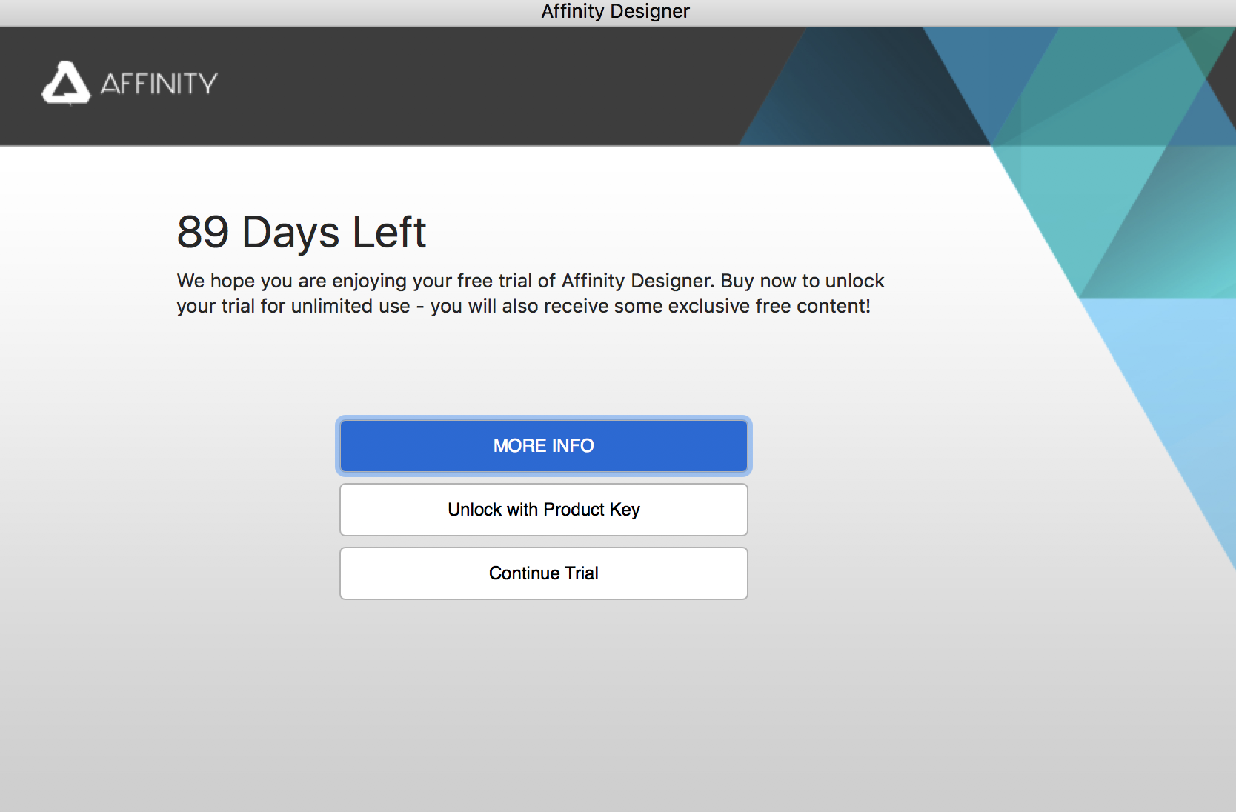Select Continue Trial button
This screenshot has height=812, width=1236.
point(543,573)
